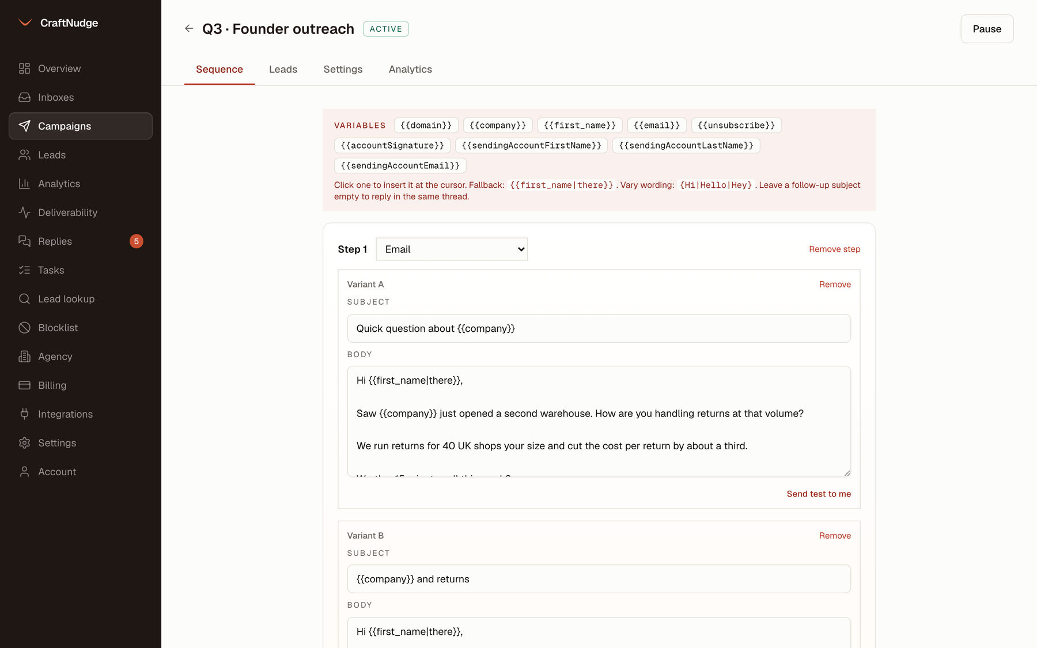This screenshot has width=1037, height=648.
Task: Click the Account person icon
Action: 24,472
